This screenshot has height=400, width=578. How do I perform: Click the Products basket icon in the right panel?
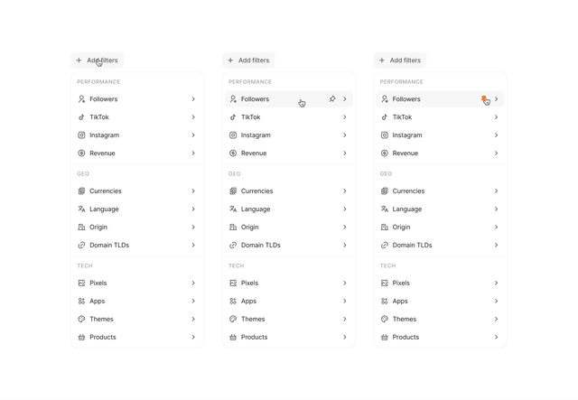(x=385, y=337)
